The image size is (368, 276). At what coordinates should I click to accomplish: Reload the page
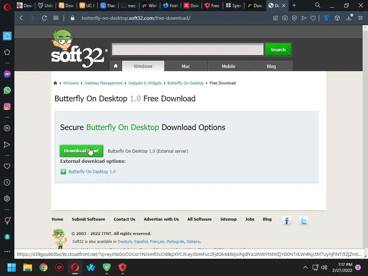pyautogui.click(x=44, y=18)
